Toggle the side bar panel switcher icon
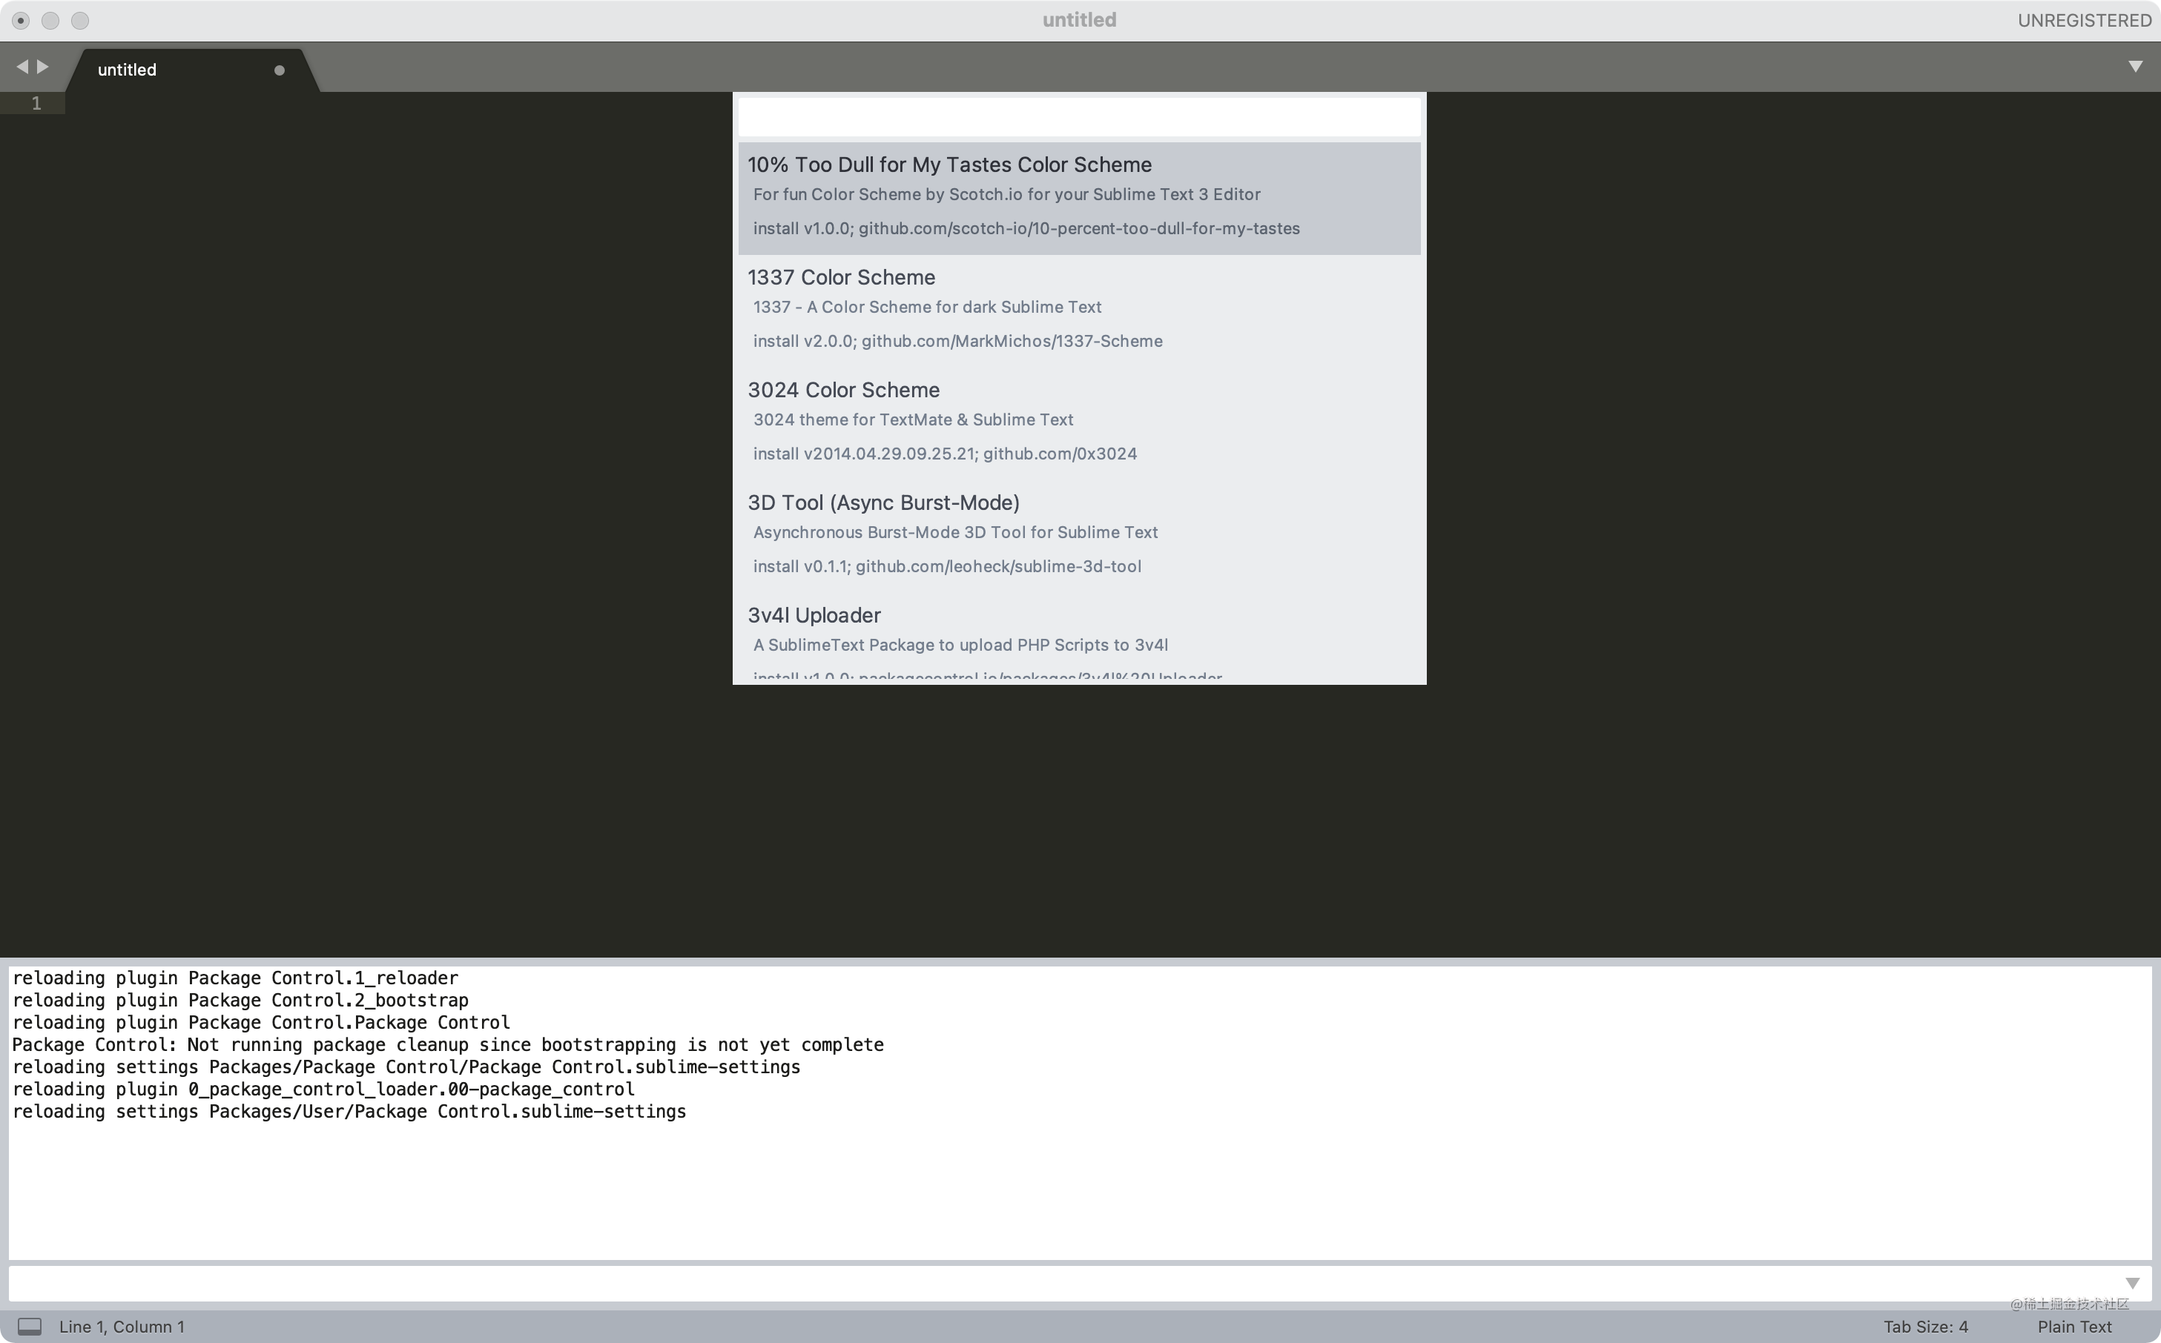 [30, 1326]
